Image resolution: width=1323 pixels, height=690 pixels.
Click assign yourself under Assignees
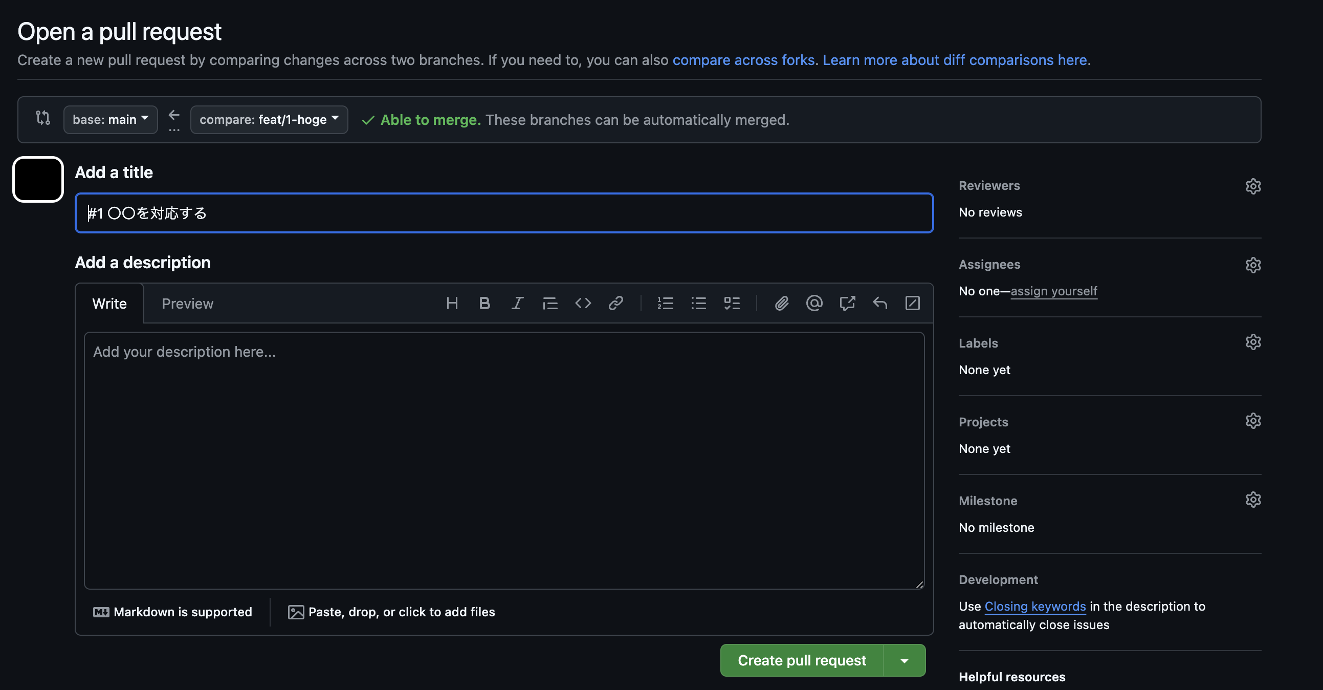tap(1053, 291)
